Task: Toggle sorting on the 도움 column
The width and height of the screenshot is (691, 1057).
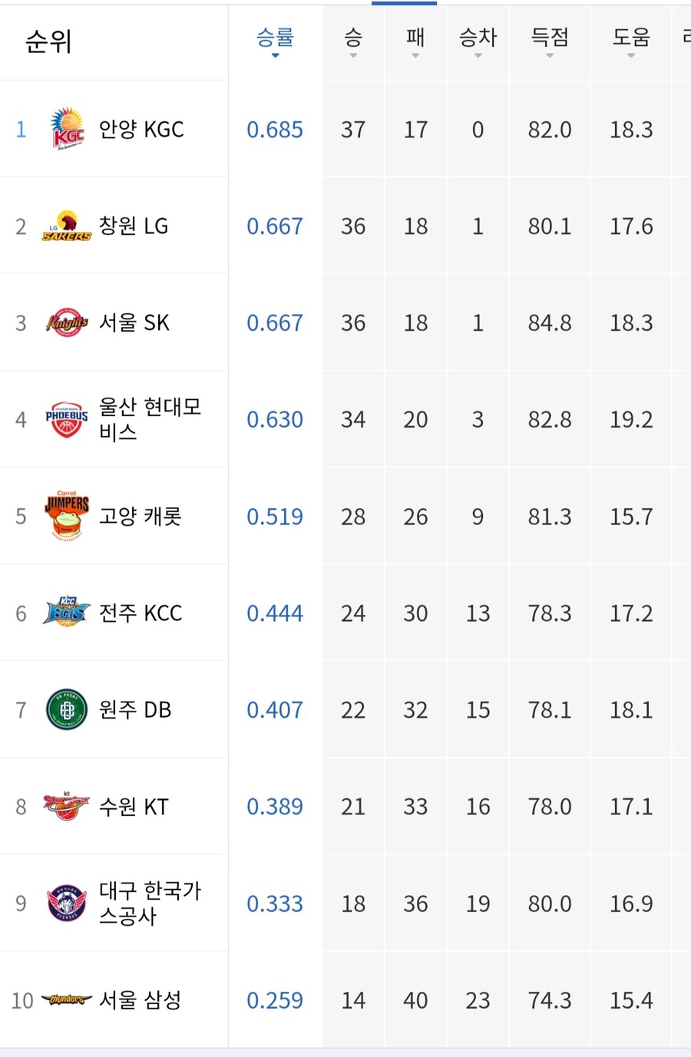Action: [x=630, y=55]
